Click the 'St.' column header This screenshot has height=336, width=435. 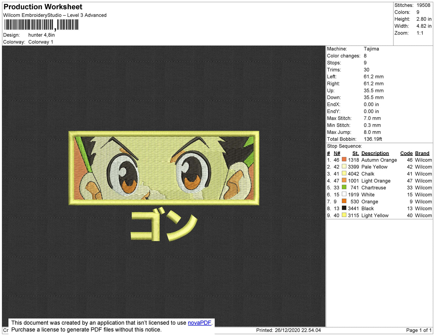tap(356, 153)
